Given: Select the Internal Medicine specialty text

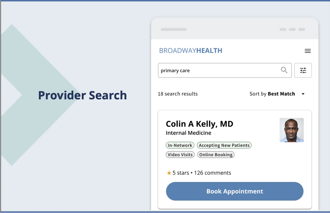Looking at the screenshot, I should (x=188, y=133).
